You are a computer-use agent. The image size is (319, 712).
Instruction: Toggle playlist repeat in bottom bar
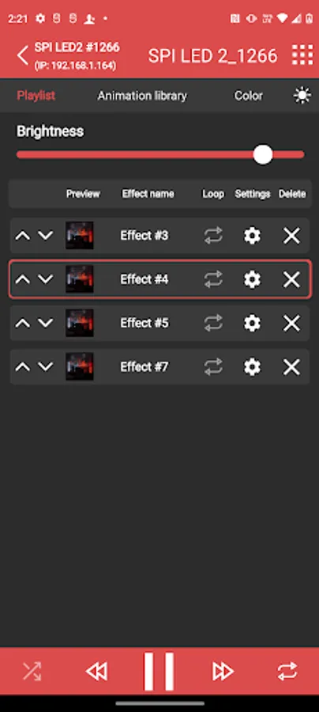287,671
